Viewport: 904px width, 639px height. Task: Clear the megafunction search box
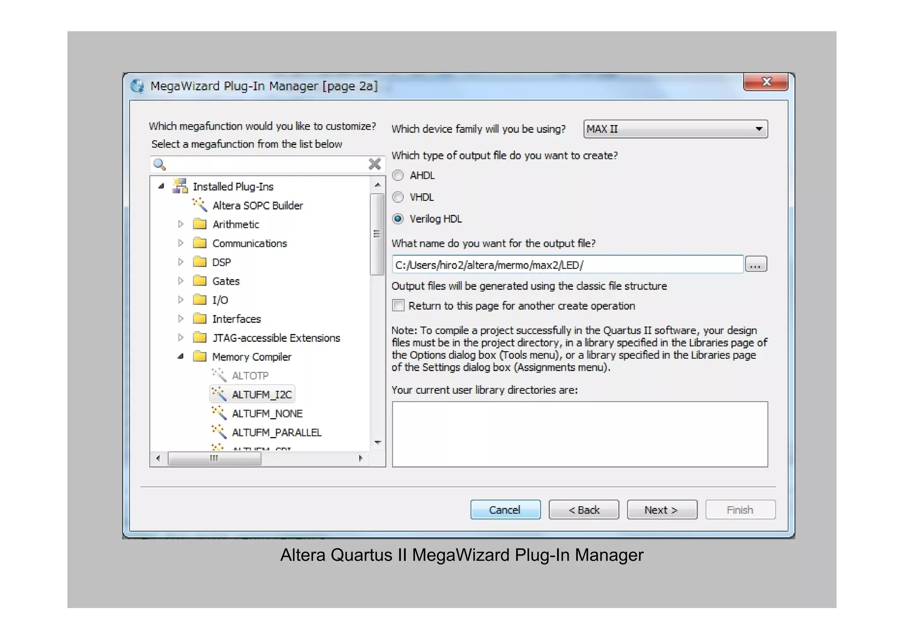374,164
